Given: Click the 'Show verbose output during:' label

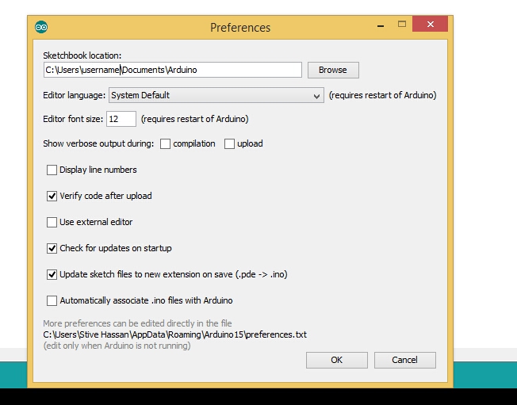Looking at the screenshot, I should (98, 143).
